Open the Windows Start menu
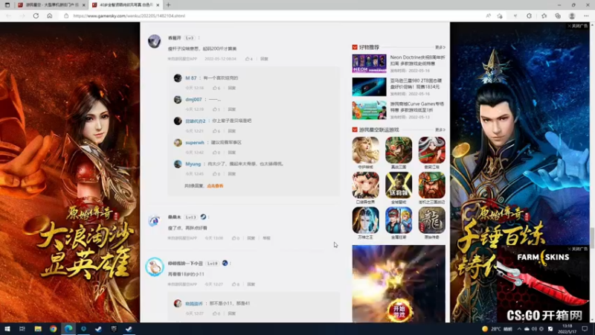This screenshot has width=595, height=335. (x=7, y=329)
